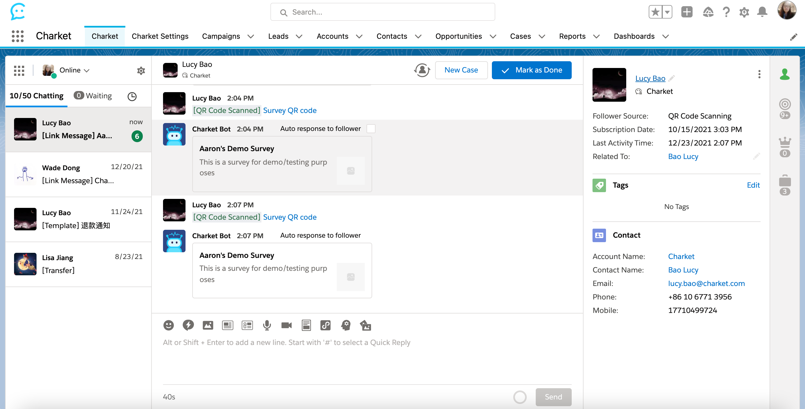Click the Mark as Done button
Image resolution: width=805 pixels, height=409 pixels.
[532, 70]
